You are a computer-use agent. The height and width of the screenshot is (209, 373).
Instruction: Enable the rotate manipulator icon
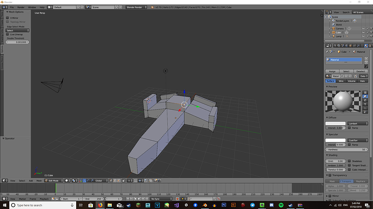(x=88, y=180)
